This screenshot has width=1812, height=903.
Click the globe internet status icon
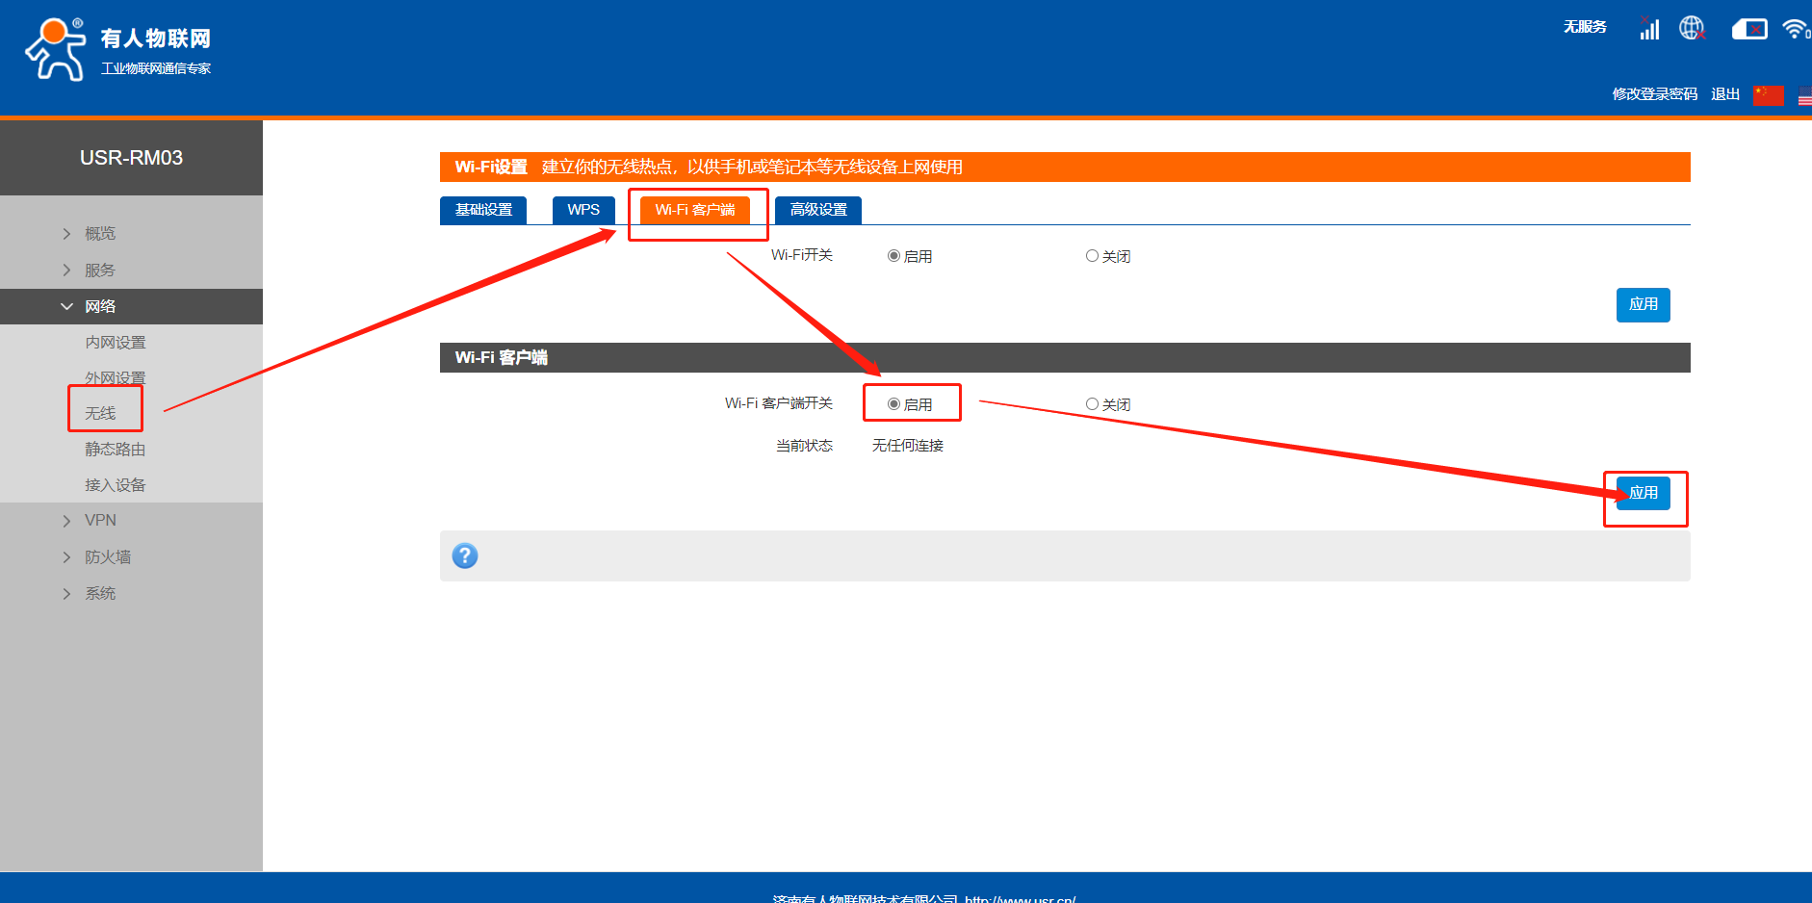point(1692,29)
